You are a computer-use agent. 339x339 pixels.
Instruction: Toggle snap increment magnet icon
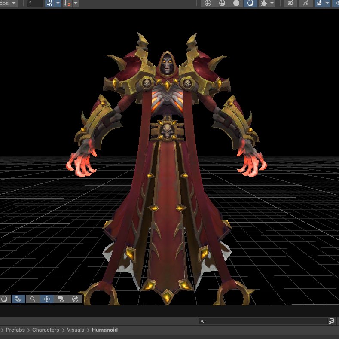coord(67,3)
